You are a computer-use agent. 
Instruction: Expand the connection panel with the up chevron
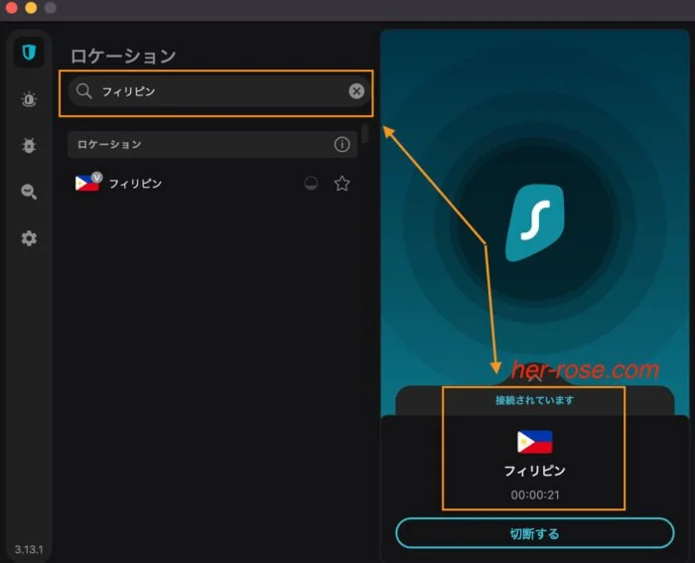pos(534,378)
